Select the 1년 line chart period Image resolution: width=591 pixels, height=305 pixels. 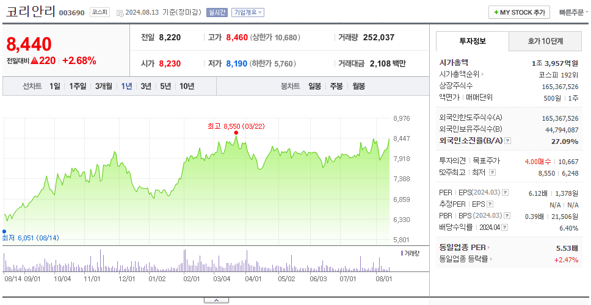pos(126,86)
